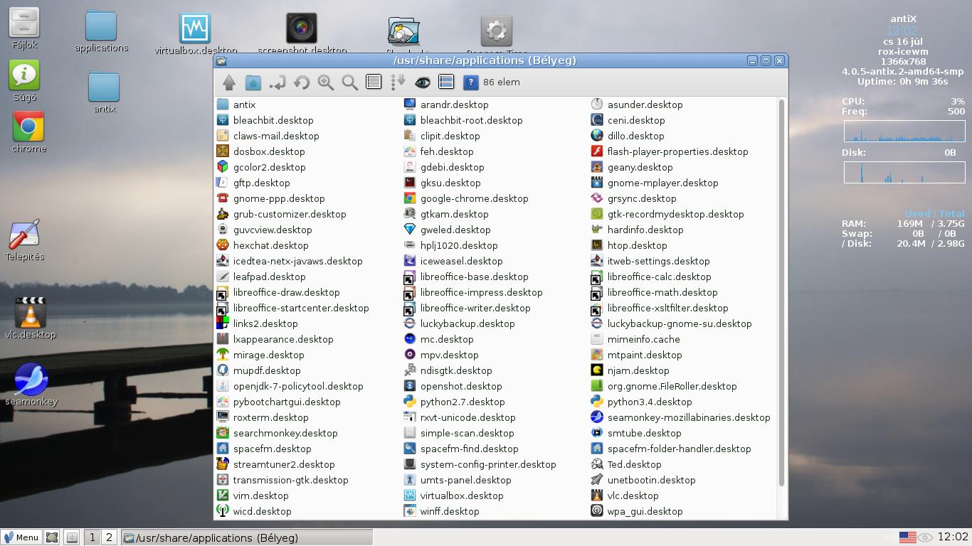Select virtualbox.desktop in file list
972x546 pixels.
pos(453,496)
